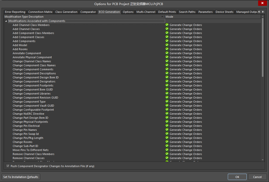Image resolution: width=269 pixels, height=182 pixels.
Task: Click the mode icon for Move Pins To Different Nets
Action: 167,150
